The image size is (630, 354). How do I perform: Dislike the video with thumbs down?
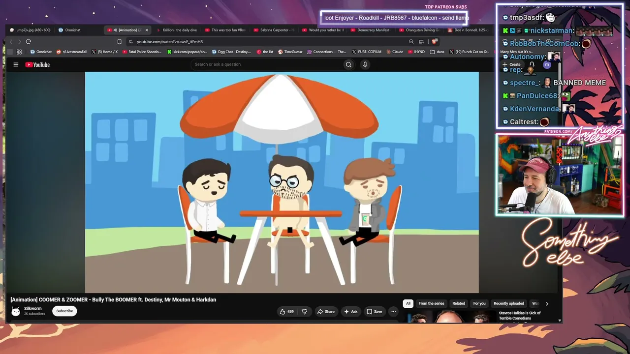pos(304,311)
